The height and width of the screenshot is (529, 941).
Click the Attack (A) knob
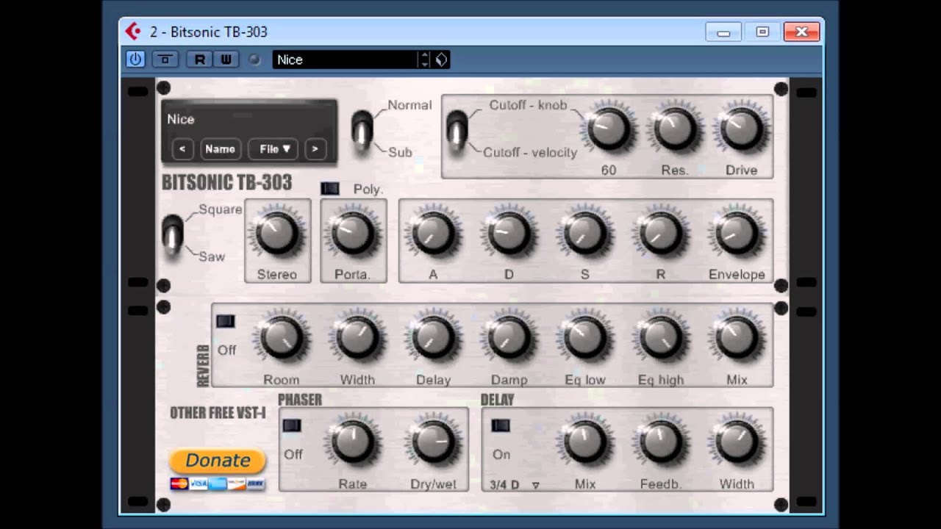[433, 234]
